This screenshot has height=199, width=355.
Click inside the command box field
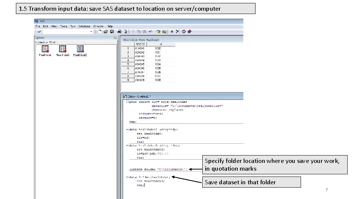click(x=66, y=32)
